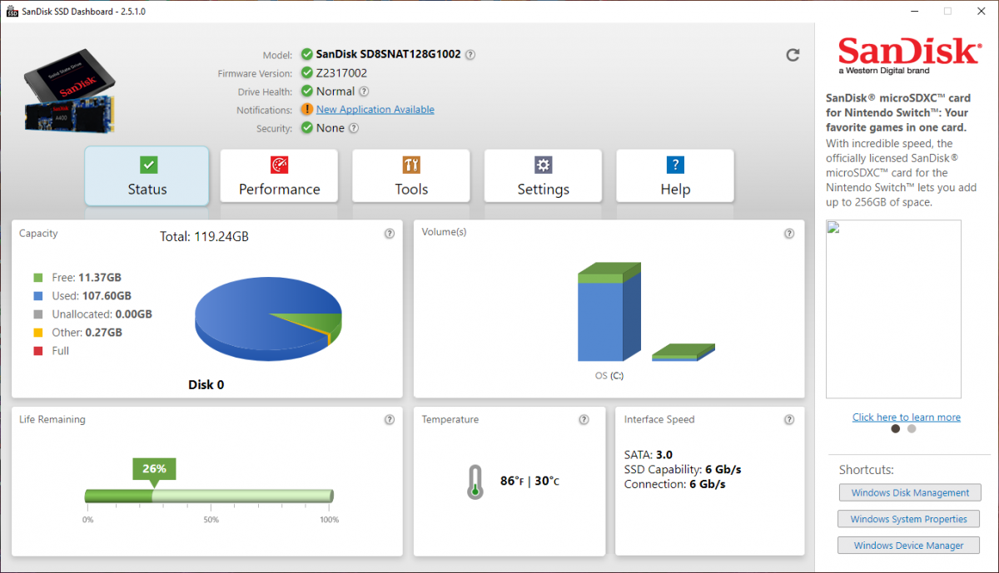This screenshot has width=999, height=573.
Task: Open Windows Disk Management shortcut
Action: [910, 492]
